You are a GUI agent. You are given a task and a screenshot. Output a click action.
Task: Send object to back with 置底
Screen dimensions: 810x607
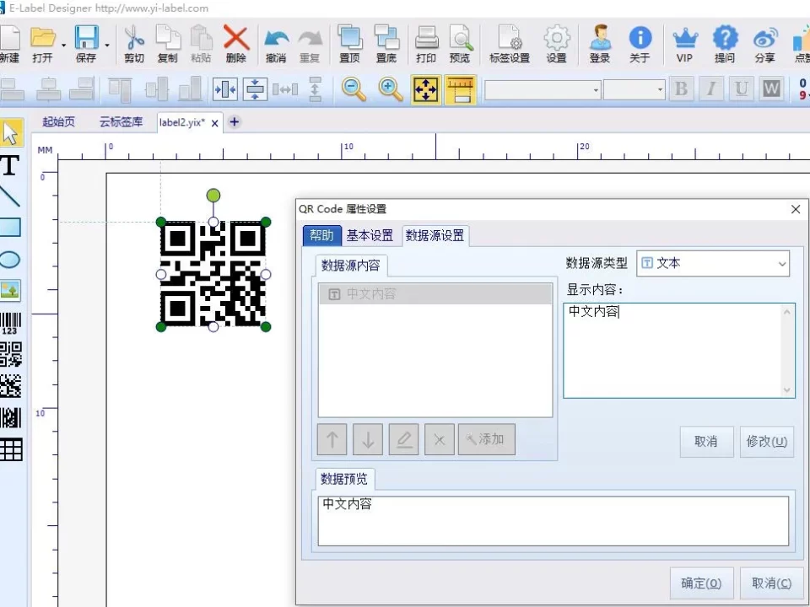point(386,43)
